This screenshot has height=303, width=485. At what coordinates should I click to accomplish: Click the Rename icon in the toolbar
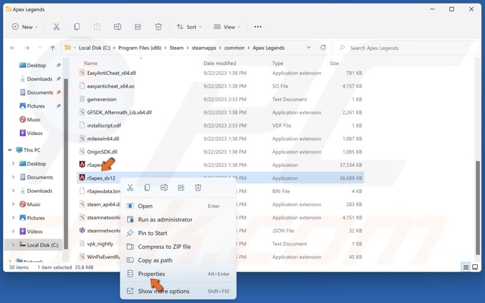click(117, 27)
